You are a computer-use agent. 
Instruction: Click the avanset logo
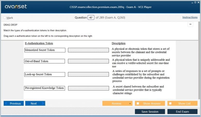coord(16,7)
